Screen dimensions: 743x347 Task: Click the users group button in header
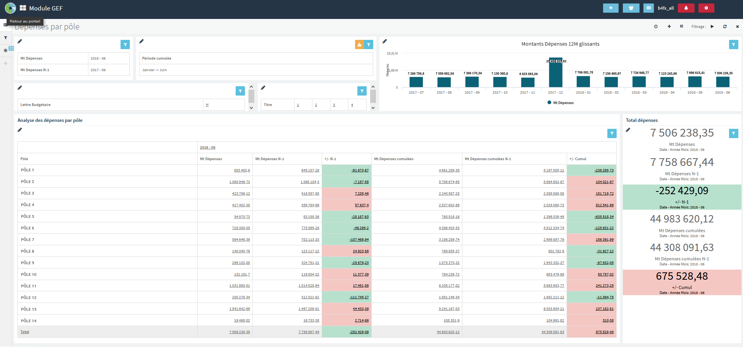point(631,8)
